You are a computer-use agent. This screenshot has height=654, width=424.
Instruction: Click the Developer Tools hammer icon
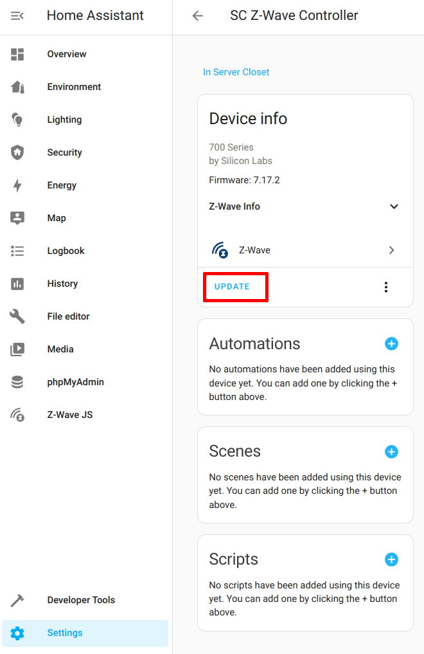point(17,600)
